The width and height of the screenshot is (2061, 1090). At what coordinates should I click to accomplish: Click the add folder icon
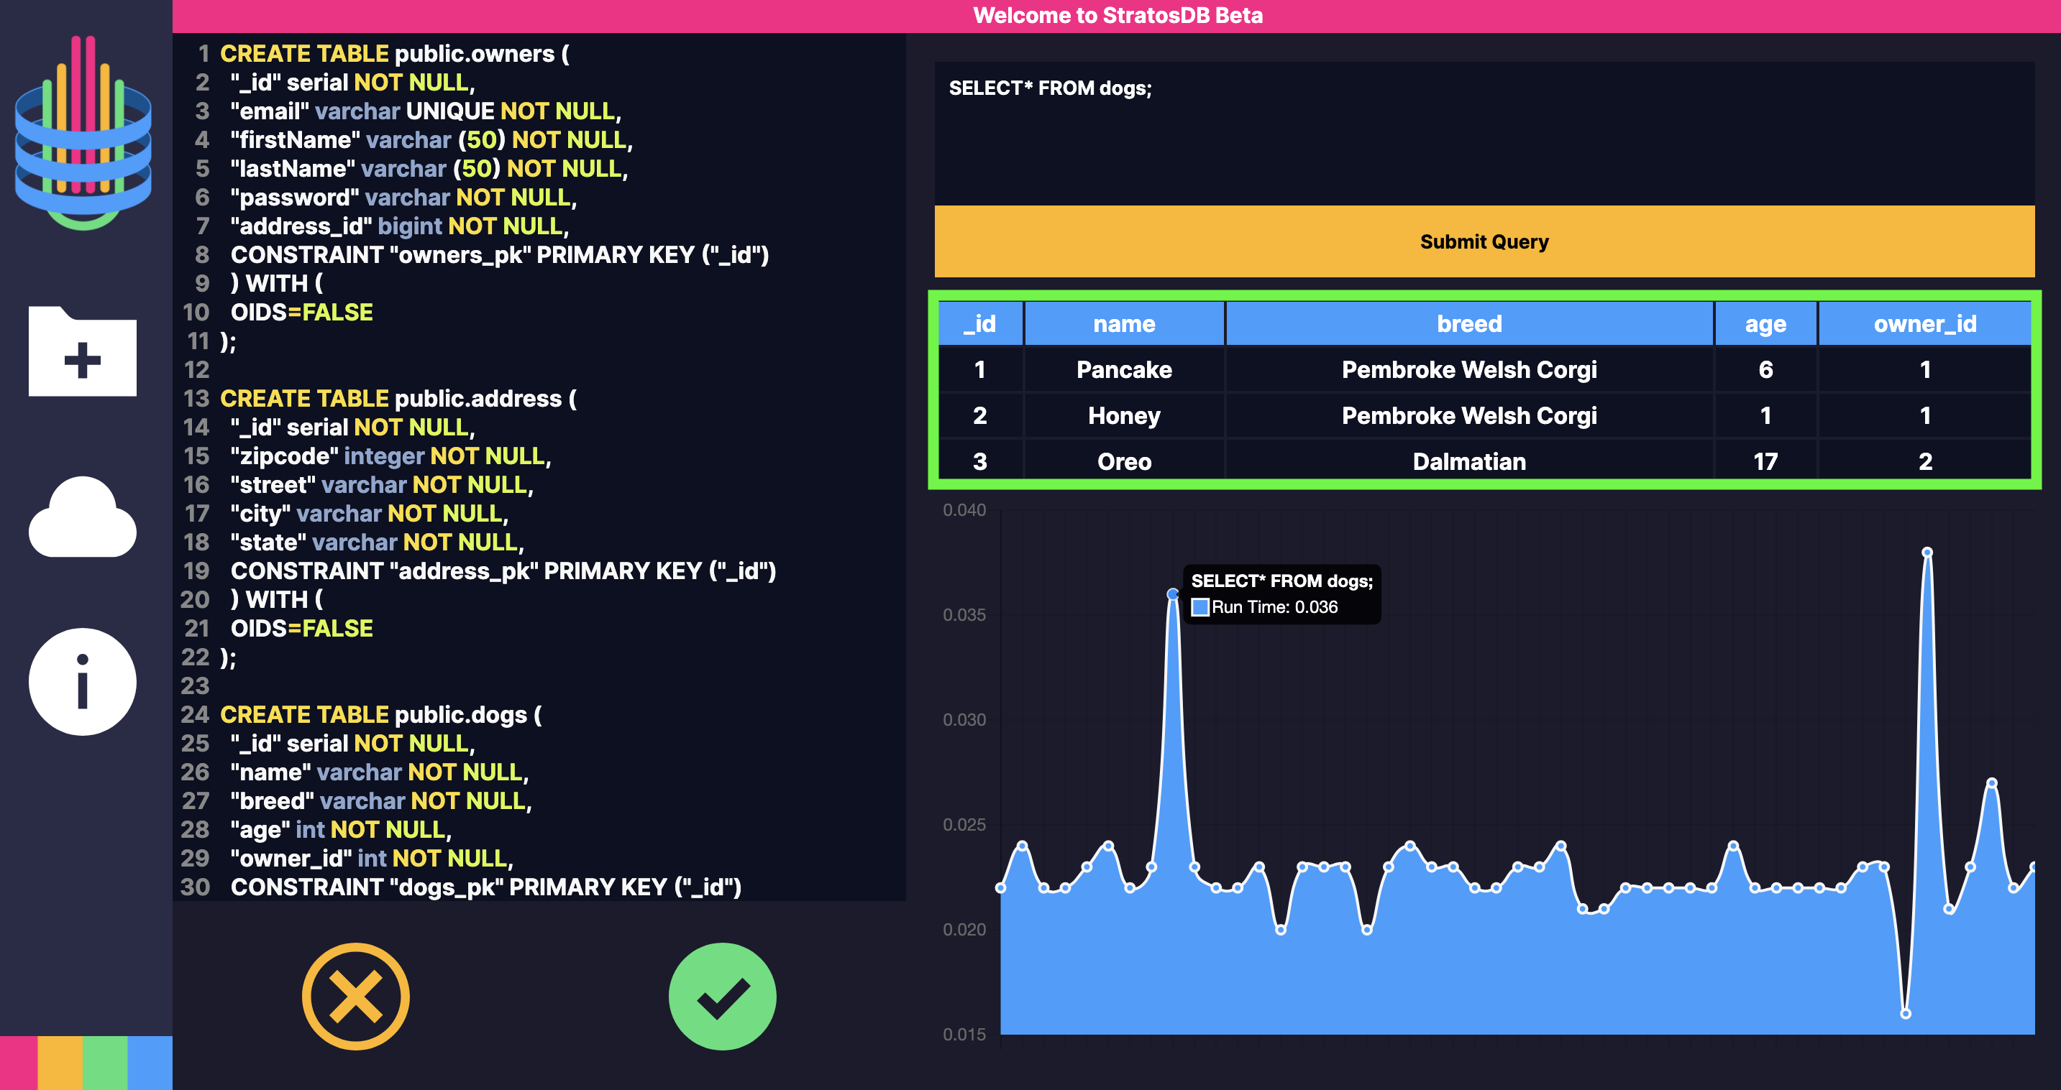83,352
